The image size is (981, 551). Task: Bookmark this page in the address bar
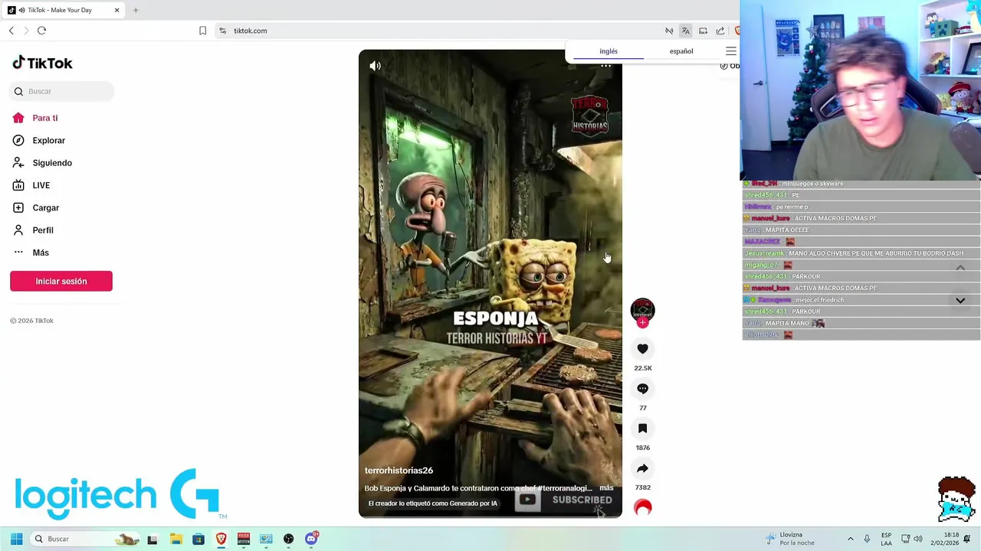coord(202,31)
